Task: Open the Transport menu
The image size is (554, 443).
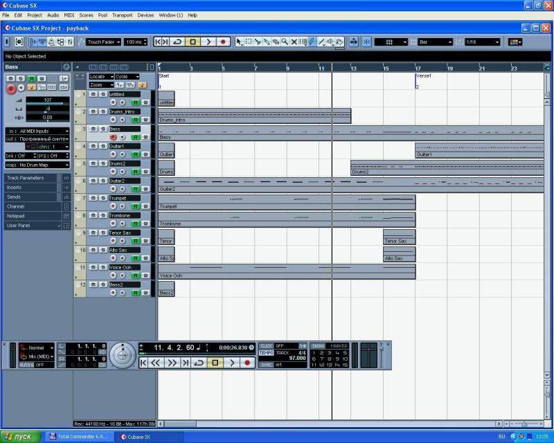Action: tap(122, 15)
